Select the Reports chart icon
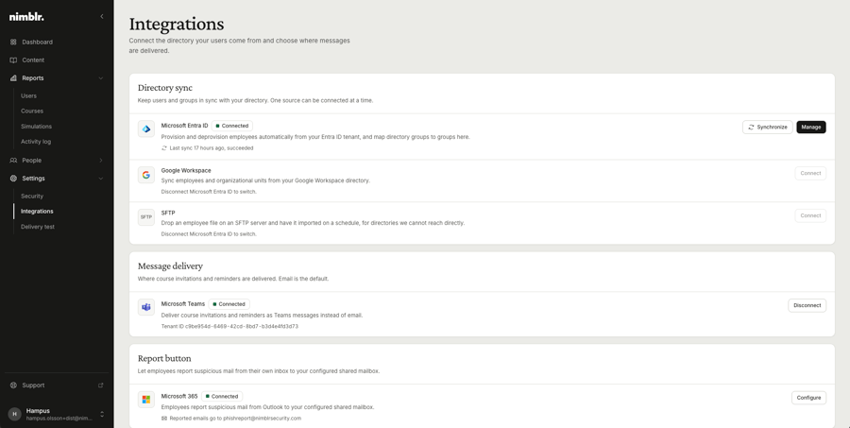The width and height of the screenshot is (850, 428). (13, 78)
